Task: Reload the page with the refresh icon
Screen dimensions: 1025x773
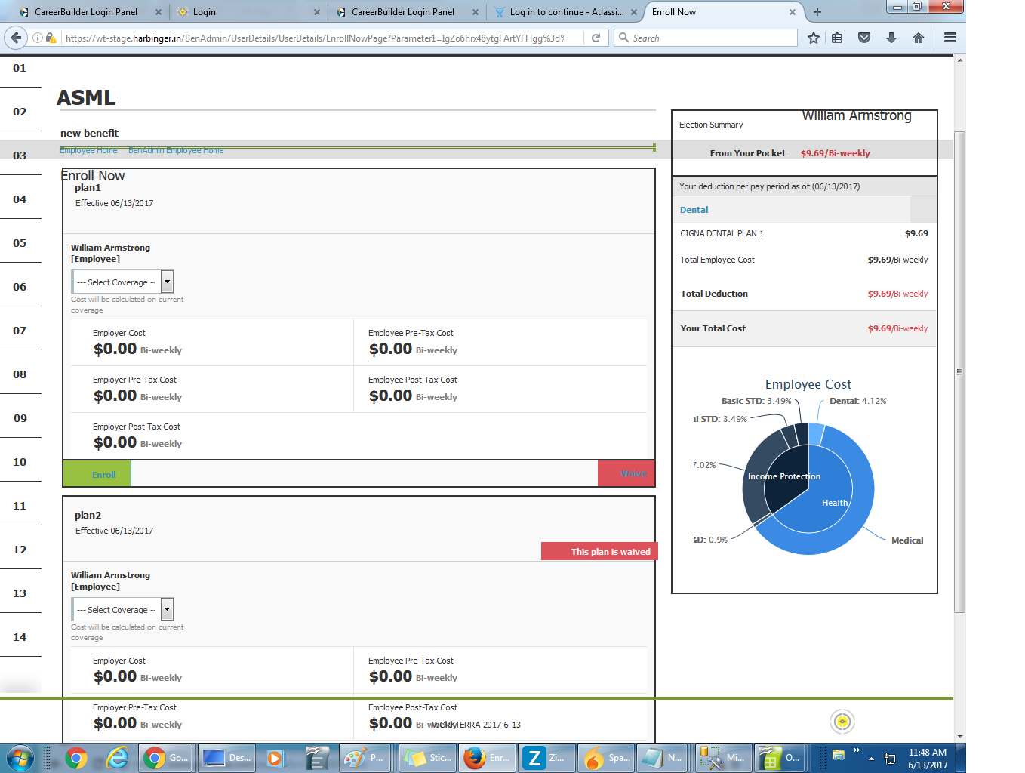Action: pos(596,38)
